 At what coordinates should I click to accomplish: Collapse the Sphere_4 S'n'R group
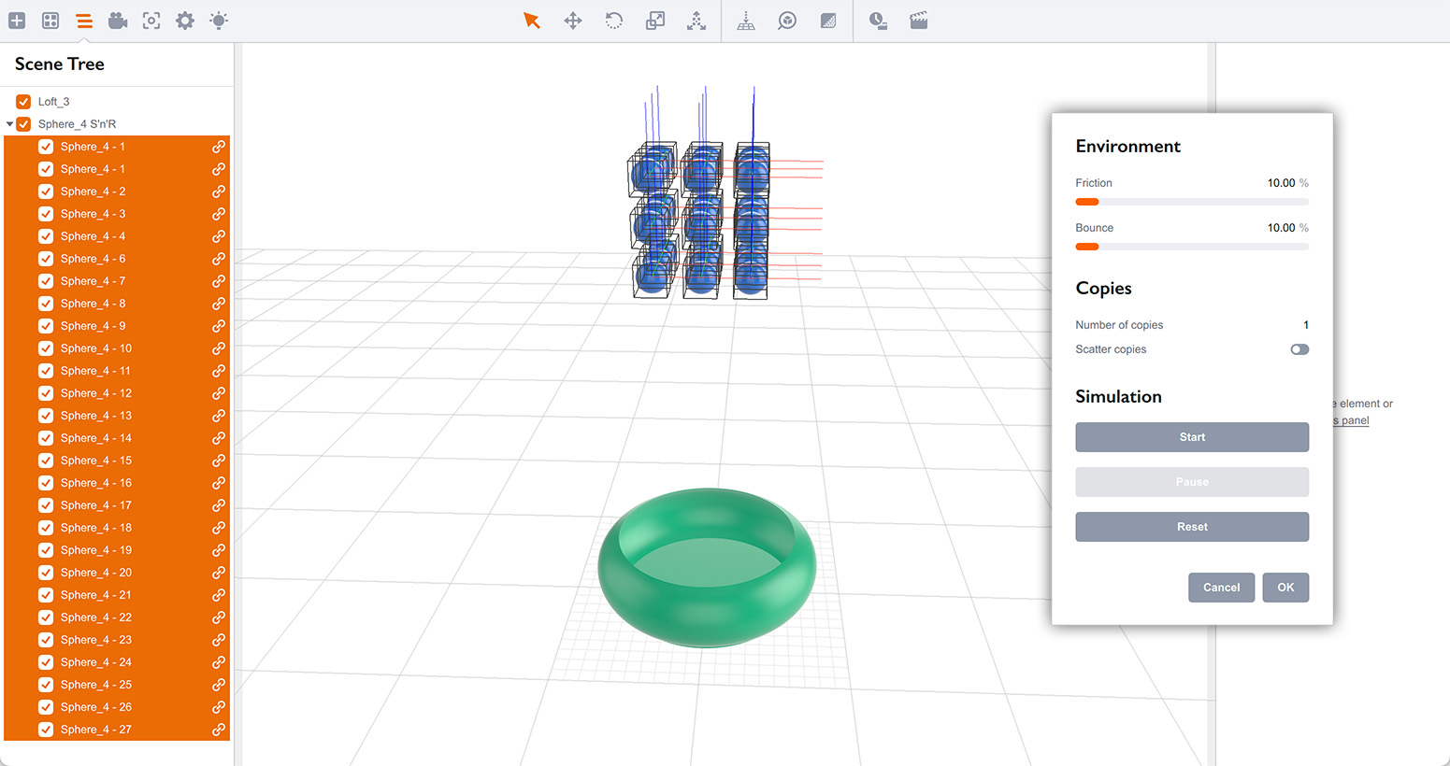point(7,123)
